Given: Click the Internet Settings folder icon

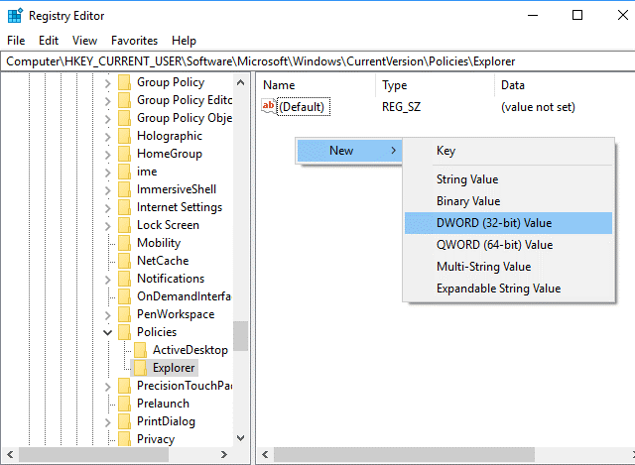Looking at the screenshot, I should (x=124, y=207).
